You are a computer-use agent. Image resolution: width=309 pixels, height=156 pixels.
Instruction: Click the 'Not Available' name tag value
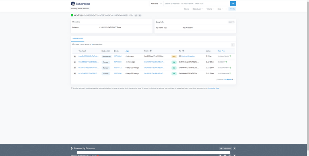(x=187, y=28)
